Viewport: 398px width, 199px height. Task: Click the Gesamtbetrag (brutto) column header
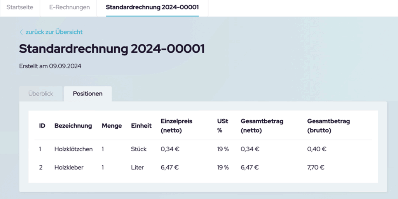(x=328, y=126)
